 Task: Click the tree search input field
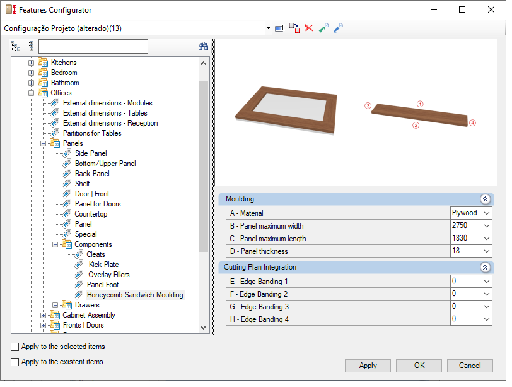coord(93,46)
